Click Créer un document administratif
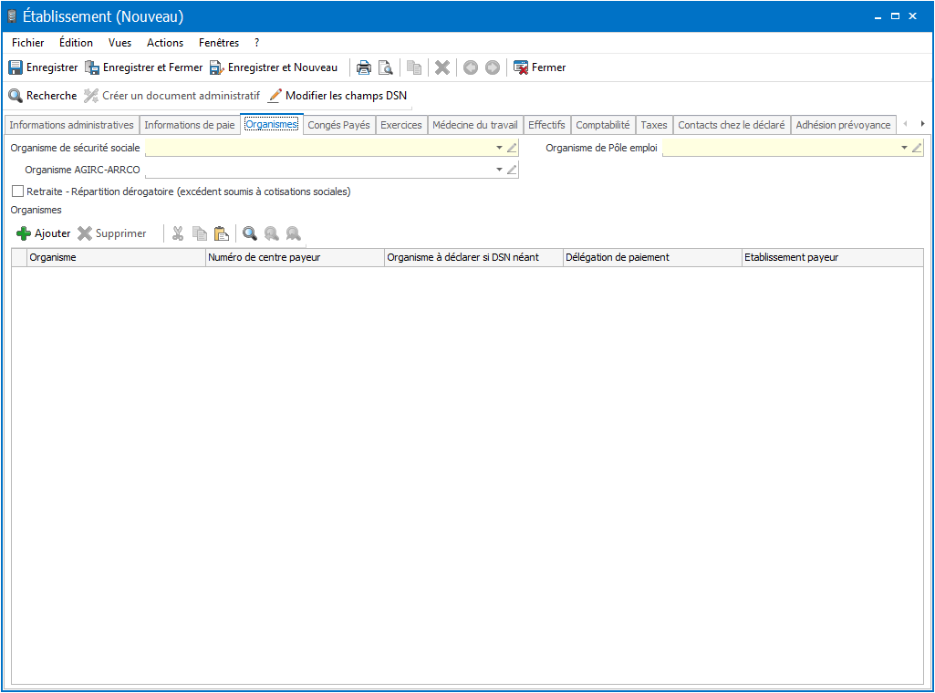 pyautogui.click(x=171, y=96)
